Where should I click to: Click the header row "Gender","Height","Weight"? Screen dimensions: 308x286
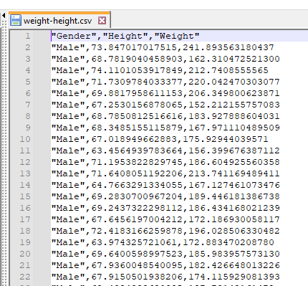point(125,36)
